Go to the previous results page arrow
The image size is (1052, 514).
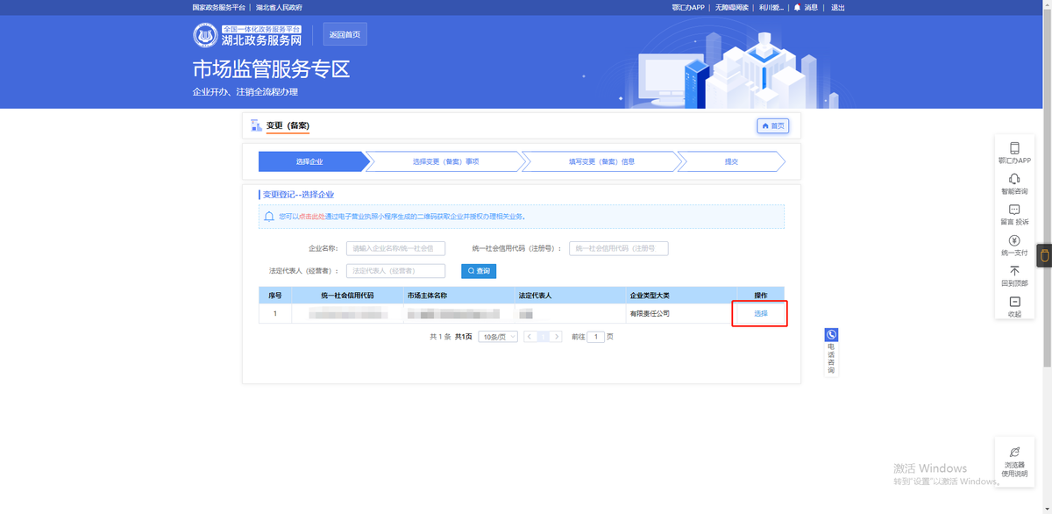pyautogui.click(x=530, y=337)
